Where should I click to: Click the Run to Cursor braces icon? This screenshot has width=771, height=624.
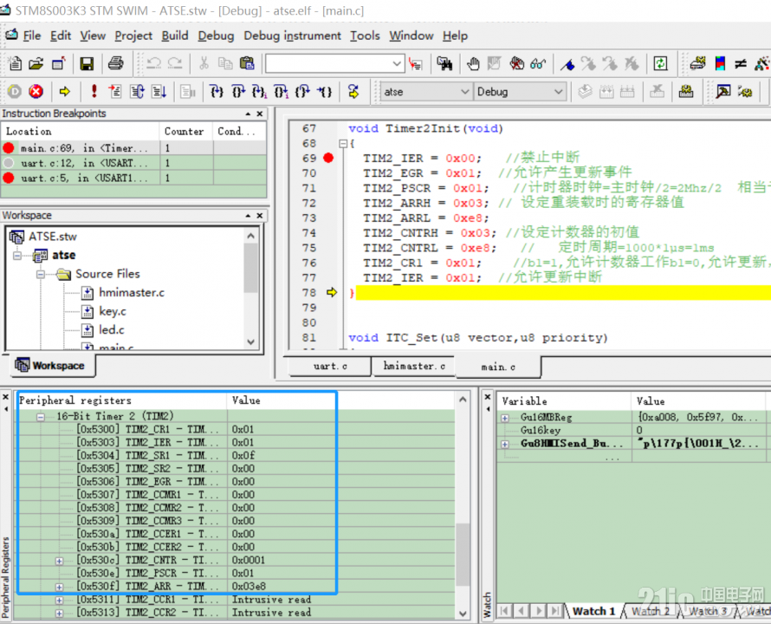pyautogui.click(x=325, y=92)
